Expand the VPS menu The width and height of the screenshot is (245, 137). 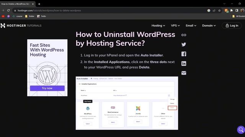(175, 25)
